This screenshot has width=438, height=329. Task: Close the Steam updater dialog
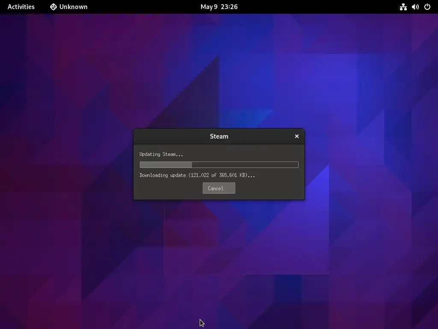point(297,136)
